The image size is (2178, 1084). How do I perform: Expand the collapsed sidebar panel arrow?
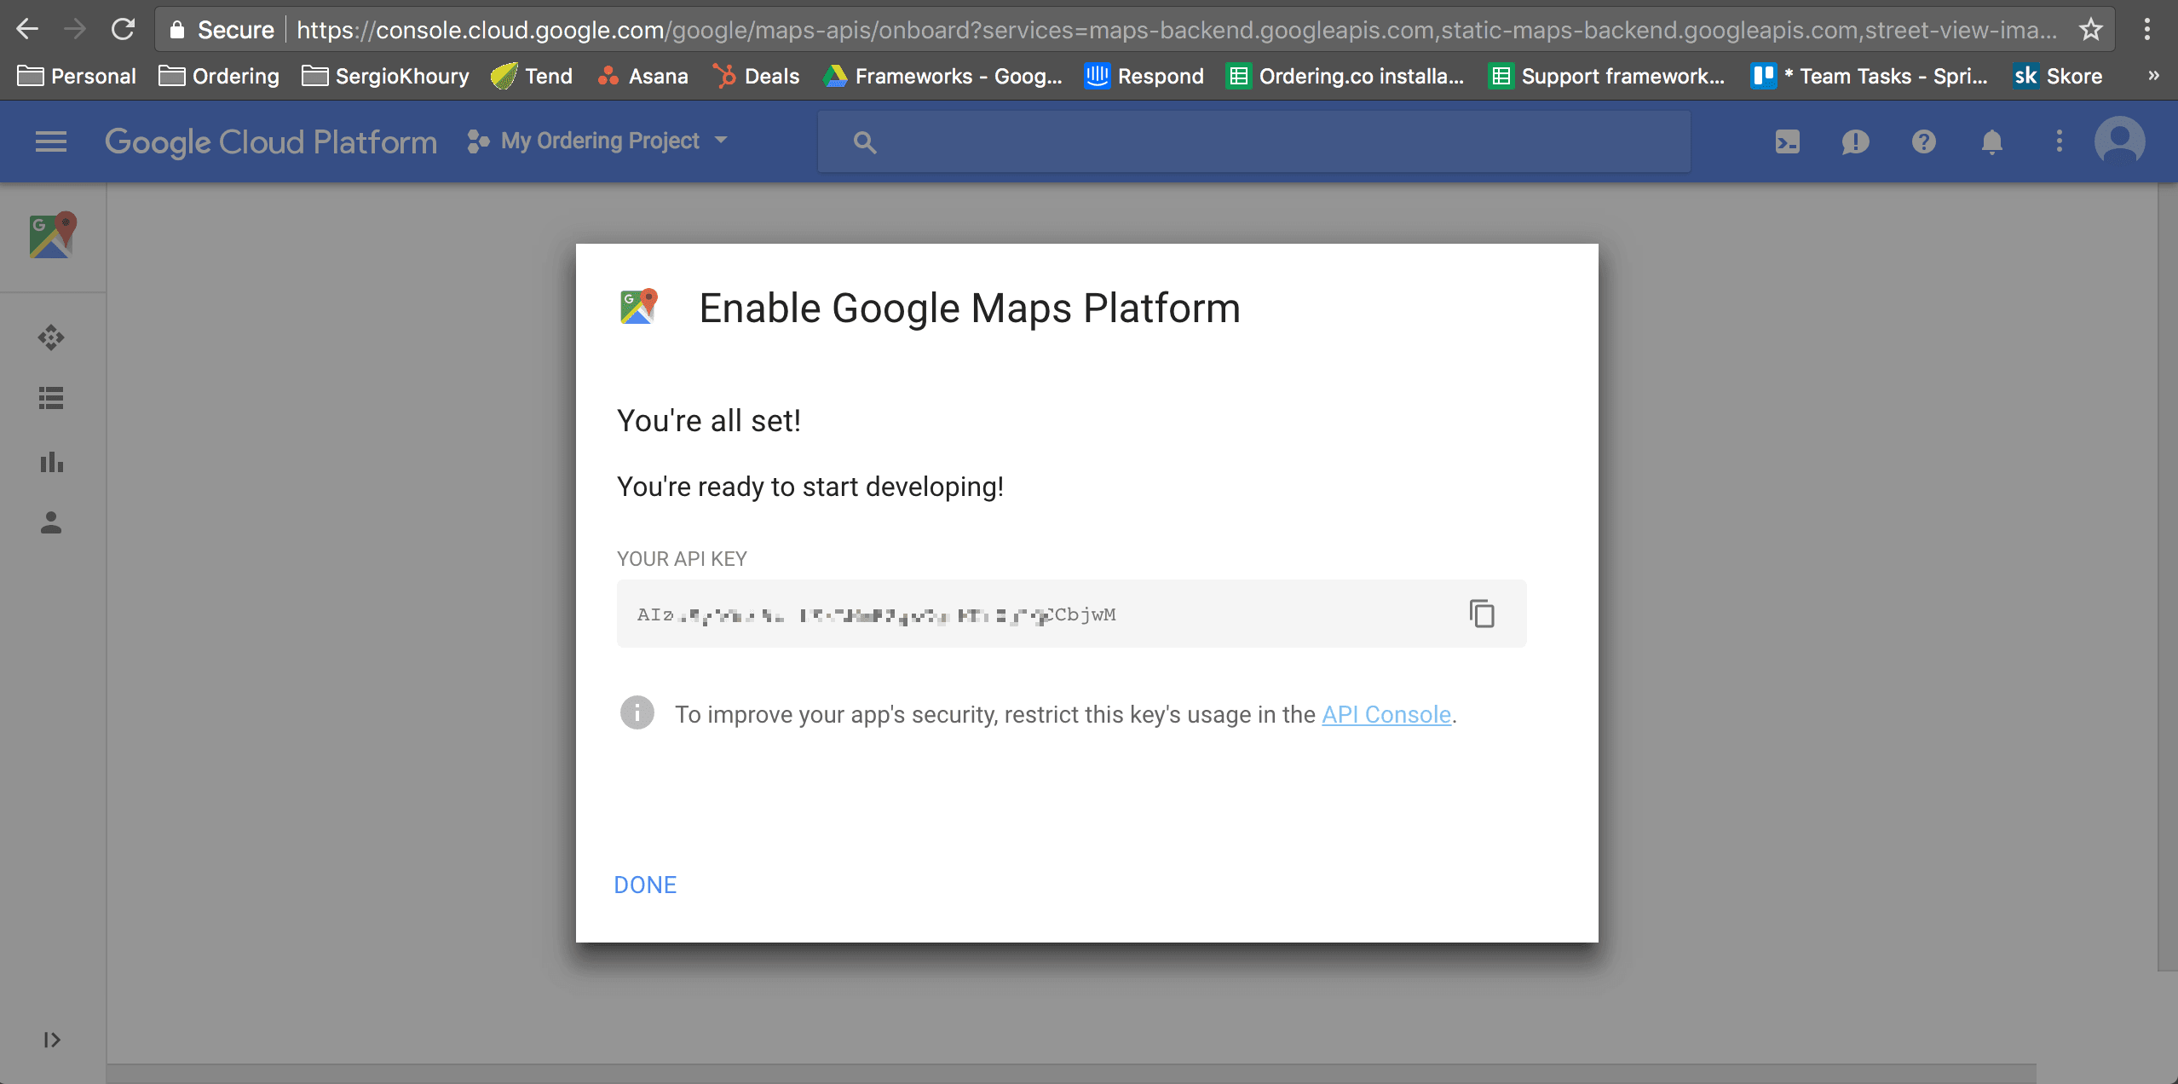click(52, 1040)
